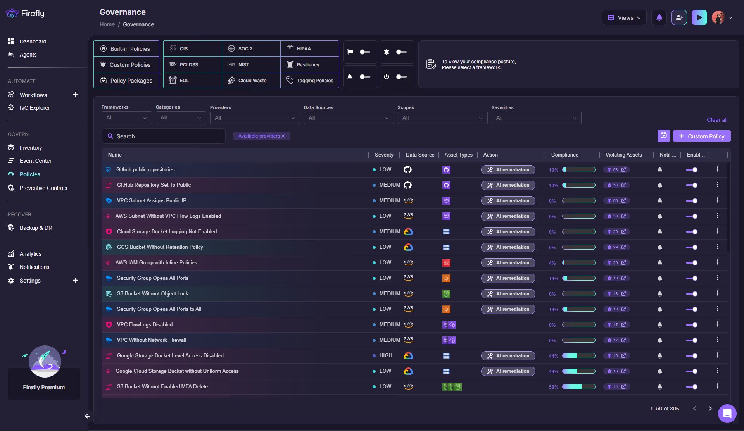Open the notifications bell in top bar
The width and height of the screenshot is (744, 431).
tap(659, 17)
